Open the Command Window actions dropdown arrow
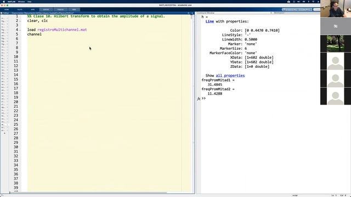351x197 pixels. (271, 13)
